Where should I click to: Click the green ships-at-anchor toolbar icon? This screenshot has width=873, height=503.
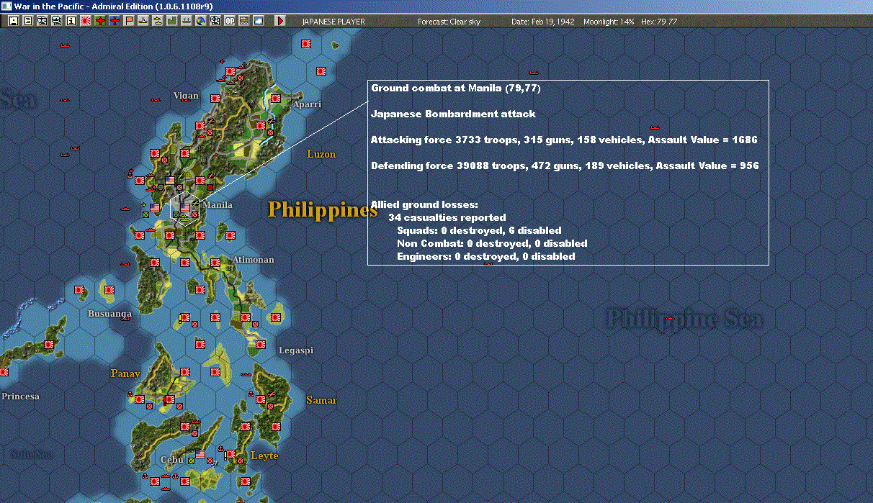(186, 21)
